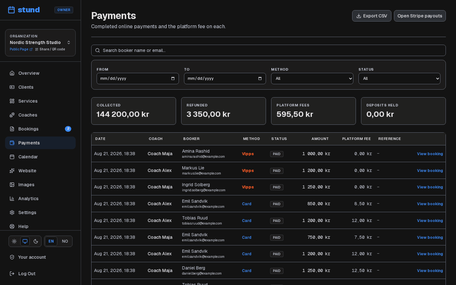
Task: Click the Refunded 3 350,00 kr card
Action: [224, 111]
